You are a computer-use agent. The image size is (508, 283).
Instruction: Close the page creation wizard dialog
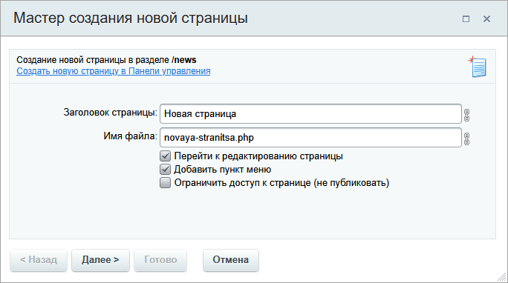tap(486, 19)
